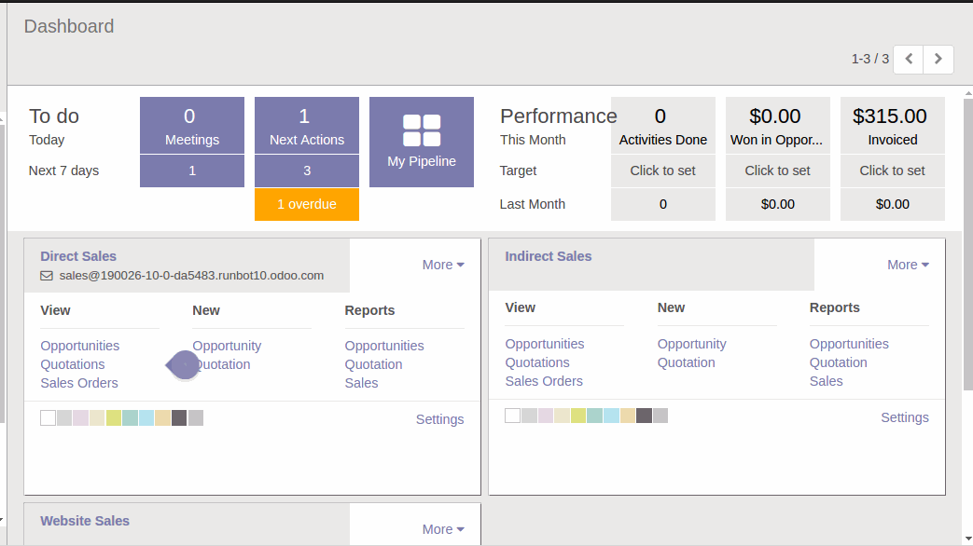The width and height of the screenshot is (973, 546).
Task: Go to next page with right chevron
Action: point(938,59)
